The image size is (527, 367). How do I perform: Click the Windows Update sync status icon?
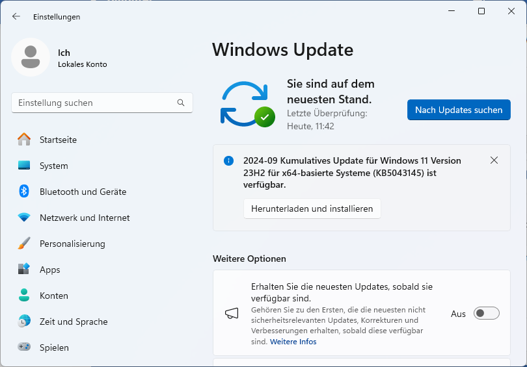click(248, 104)
